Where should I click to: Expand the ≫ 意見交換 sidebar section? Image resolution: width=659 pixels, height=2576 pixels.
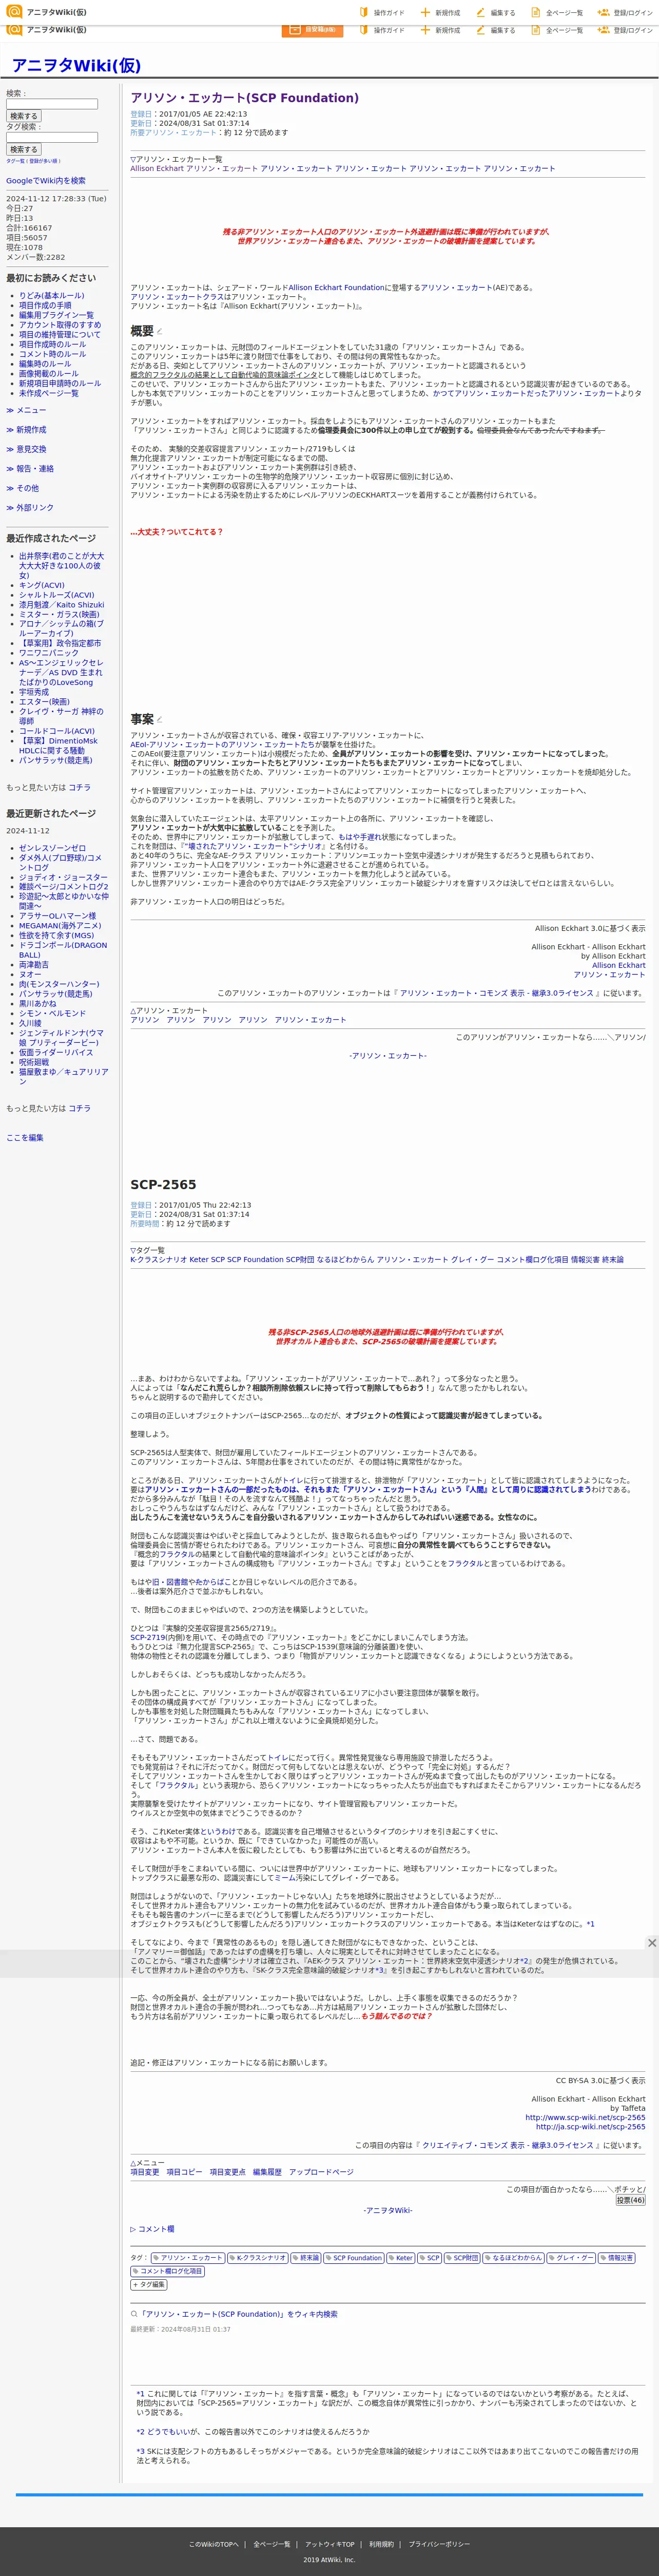(x=26, y=449)
